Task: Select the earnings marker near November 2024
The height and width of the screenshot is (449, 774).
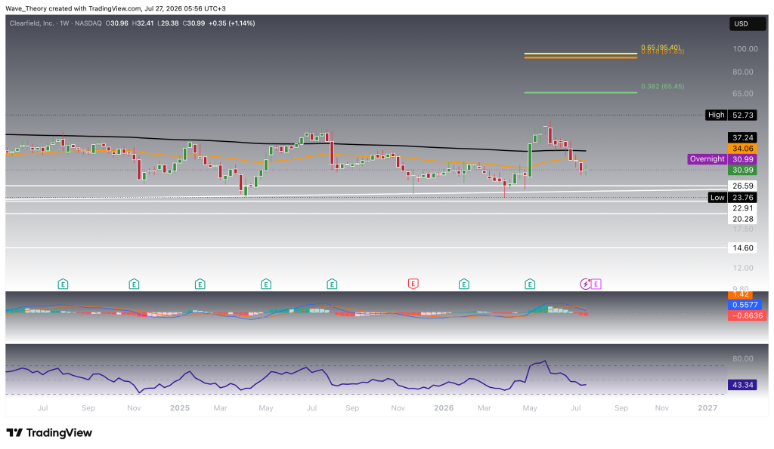Action: click(134, 284)
